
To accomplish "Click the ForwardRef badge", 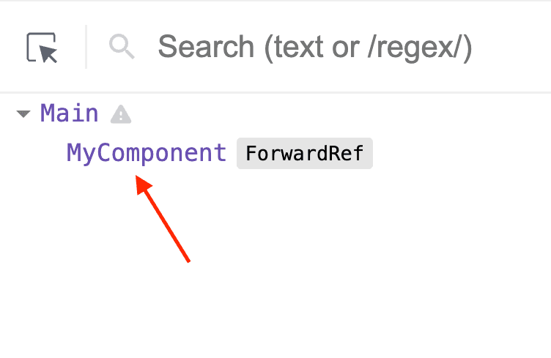I will (x=304, y=154).
